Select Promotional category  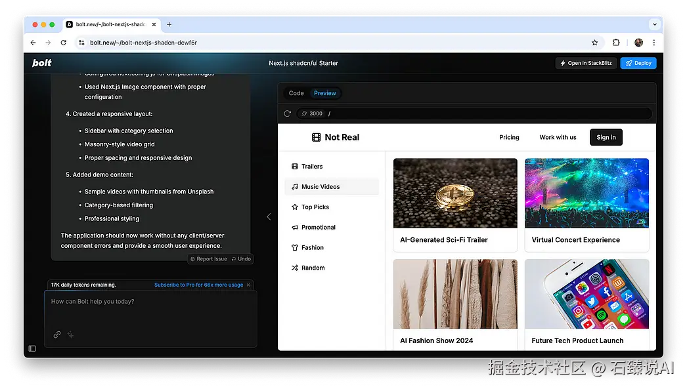(332, 228)
